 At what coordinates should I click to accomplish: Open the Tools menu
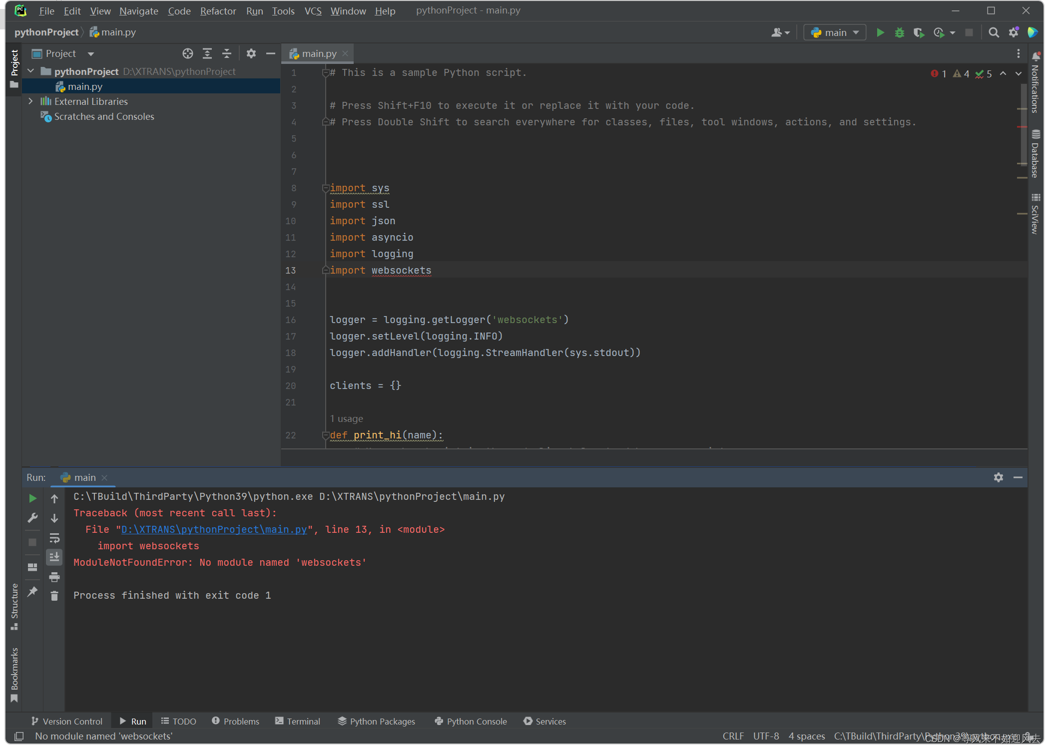(283, 11)
